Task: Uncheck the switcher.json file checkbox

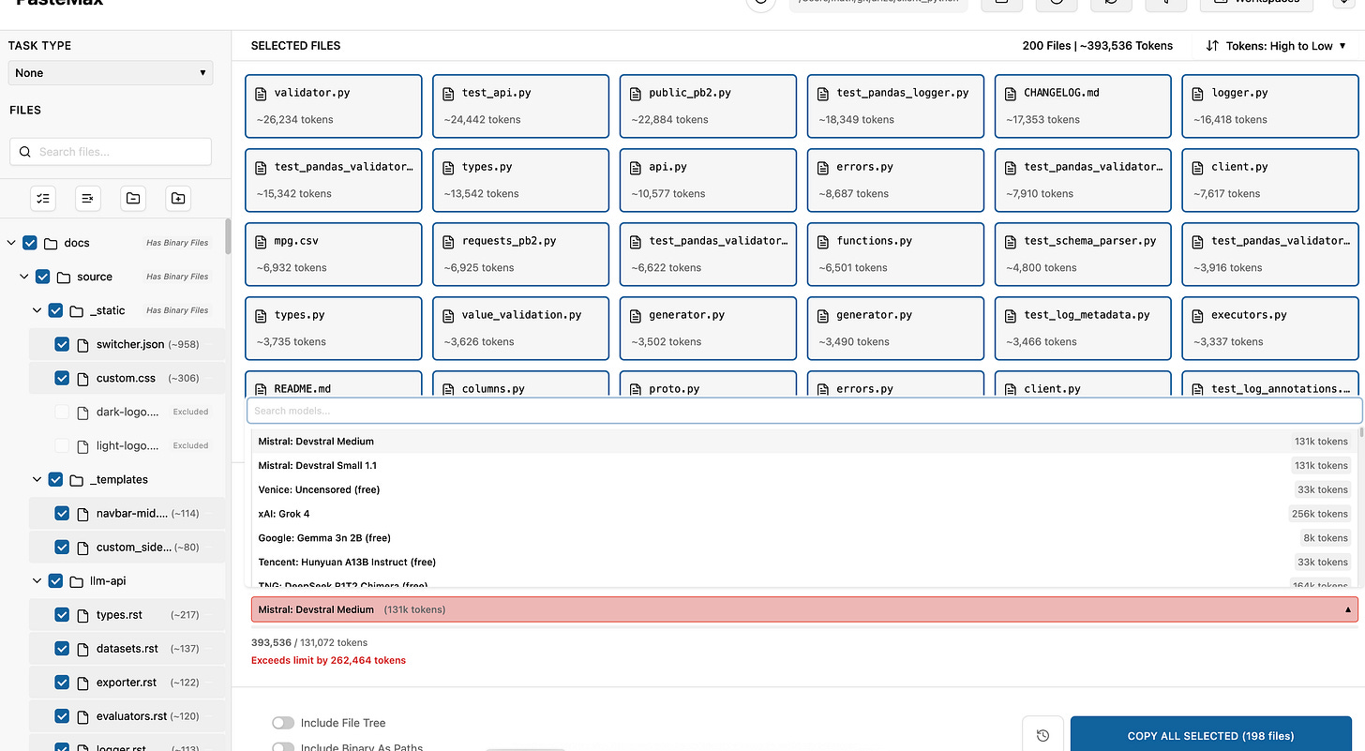Action: 62,344
